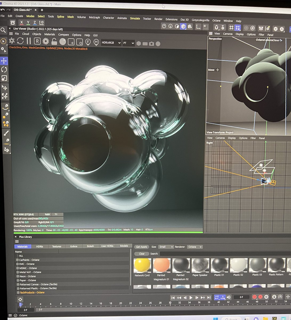
Task: Open the undo arrow icon
Action: click(x=2, y=10)
